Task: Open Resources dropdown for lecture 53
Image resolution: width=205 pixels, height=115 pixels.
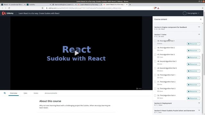Action: [x=193, y=98]
